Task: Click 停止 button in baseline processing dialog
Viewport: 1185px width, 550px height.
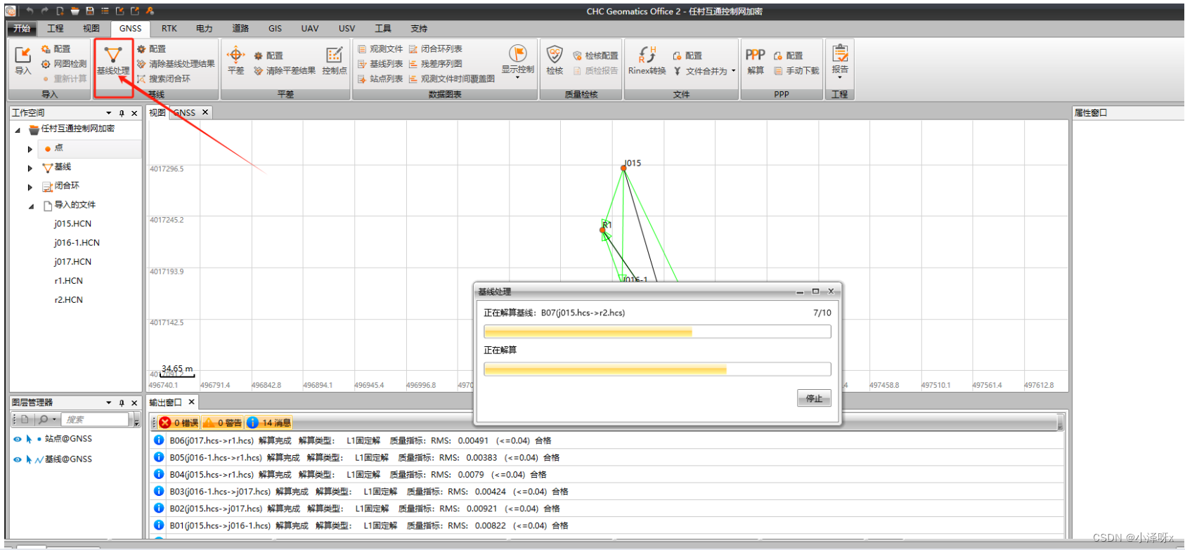Action: pos(814,398)
